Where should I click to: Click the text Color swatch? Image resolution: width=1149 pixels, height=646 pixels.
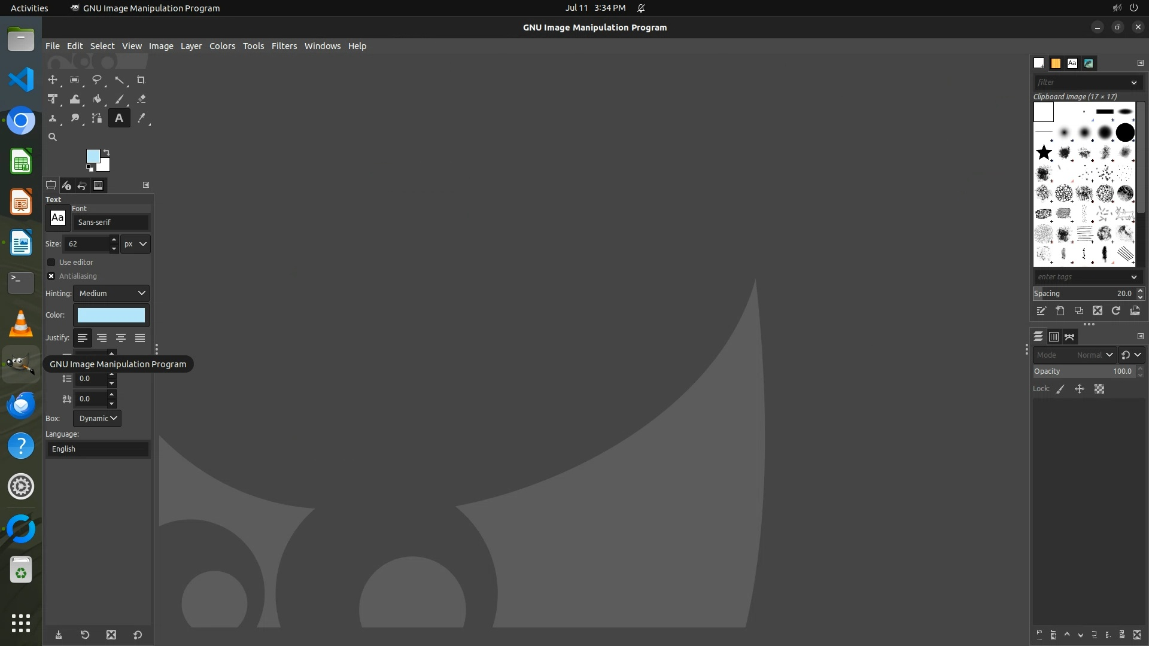[111, 315]
